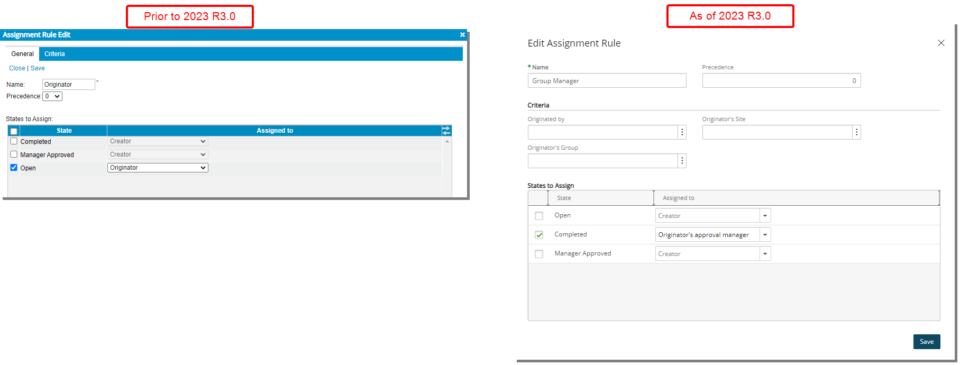960x365 pixels.
Task: Click the Assigned to header in old table
Action: [x=275, y=131]
